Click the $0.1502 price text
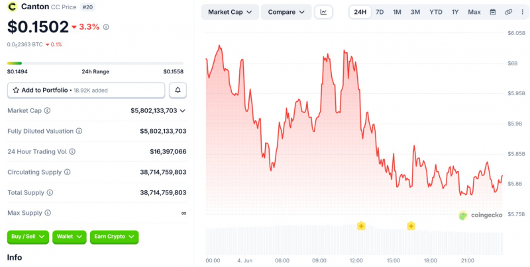This screenshot has height=267, width=530. 38,27
